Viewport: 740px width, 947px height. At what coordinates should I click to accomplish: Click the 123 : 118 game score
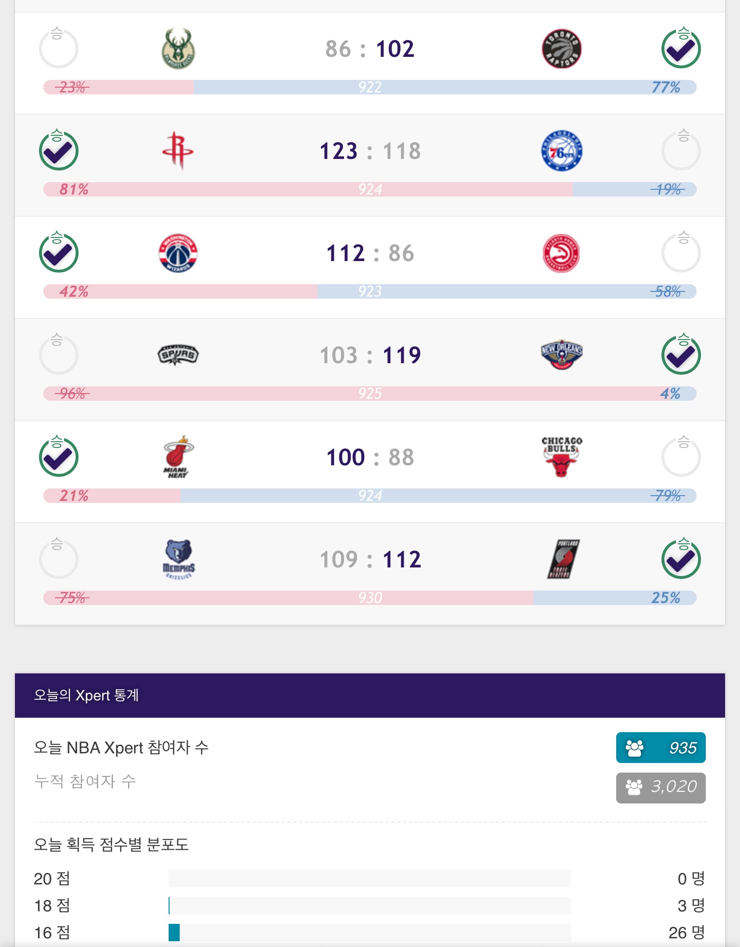pos(370,151)
